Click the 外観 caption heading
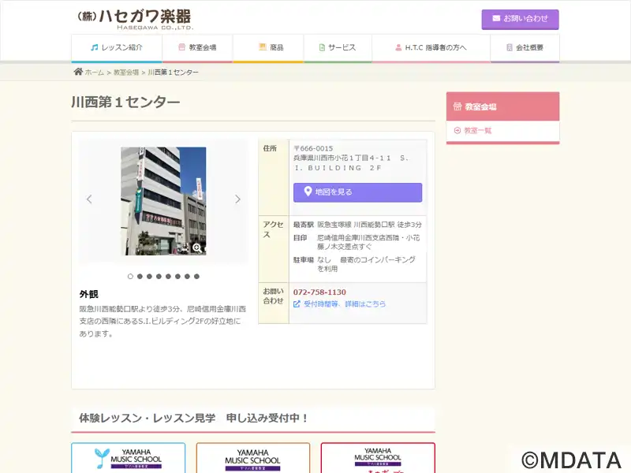Image resolution: width=631 pixels, height=473 pixels. [x=89, y=294]
